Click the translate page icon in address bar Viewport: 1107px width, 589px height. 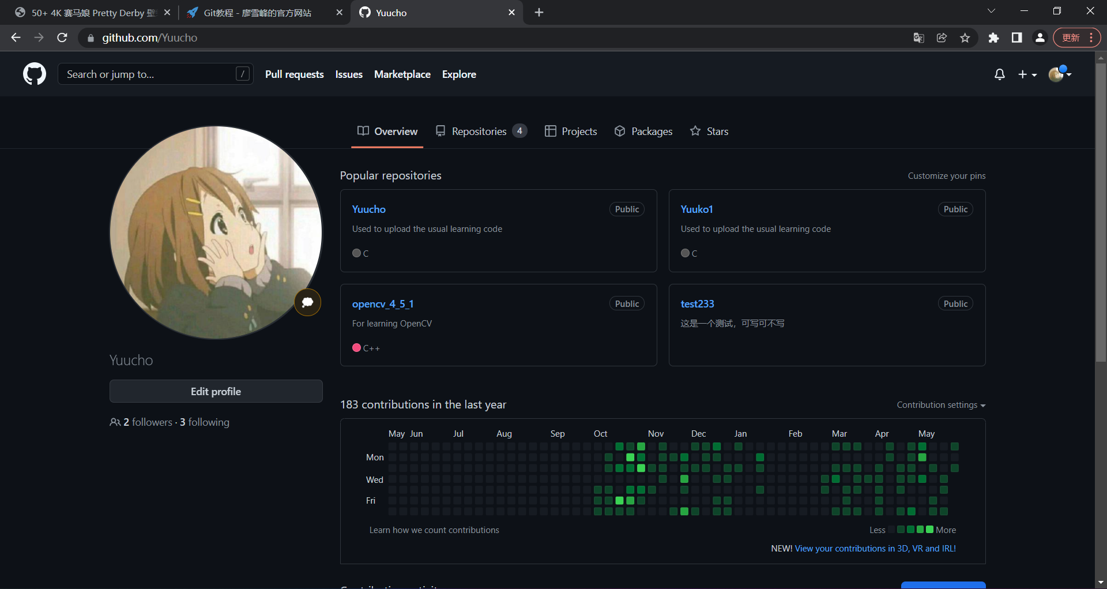[x=919, y=37]
